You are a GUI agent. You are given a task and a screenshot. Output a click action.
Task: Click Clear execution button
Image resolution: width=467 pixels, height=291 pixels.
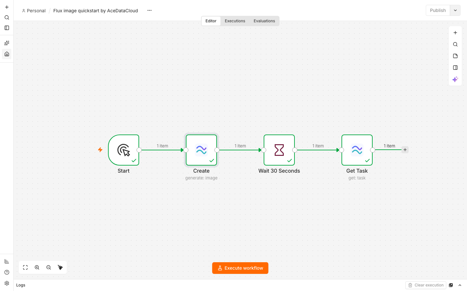pos(426,285)
